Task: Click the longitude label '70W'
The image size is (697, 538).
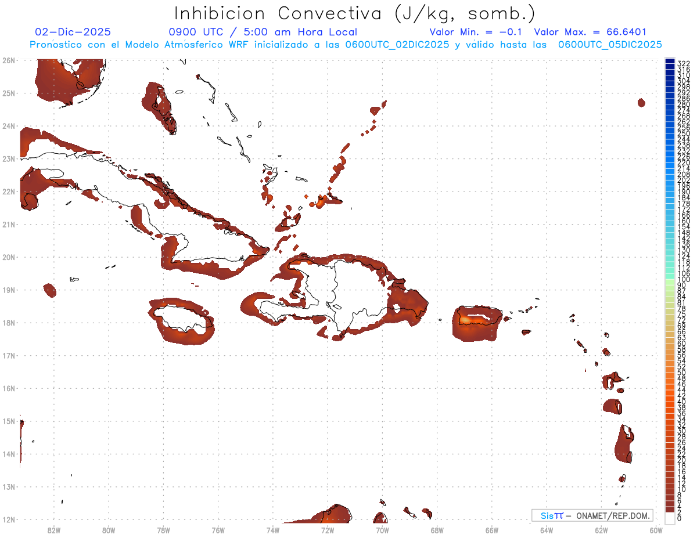Action: [382, 530]
